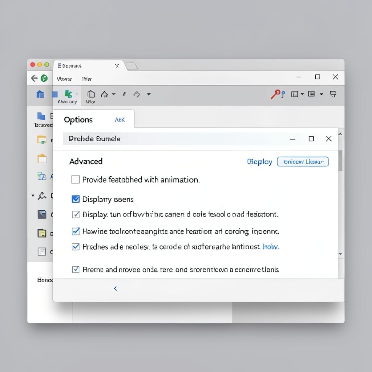Select the Options tab
Viewport: 372px width, 372px height.
78,120
